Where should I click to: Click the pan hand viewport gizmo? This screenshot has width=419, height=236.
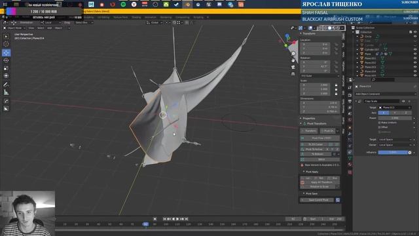pyautogui.click(x=293, y=60)
